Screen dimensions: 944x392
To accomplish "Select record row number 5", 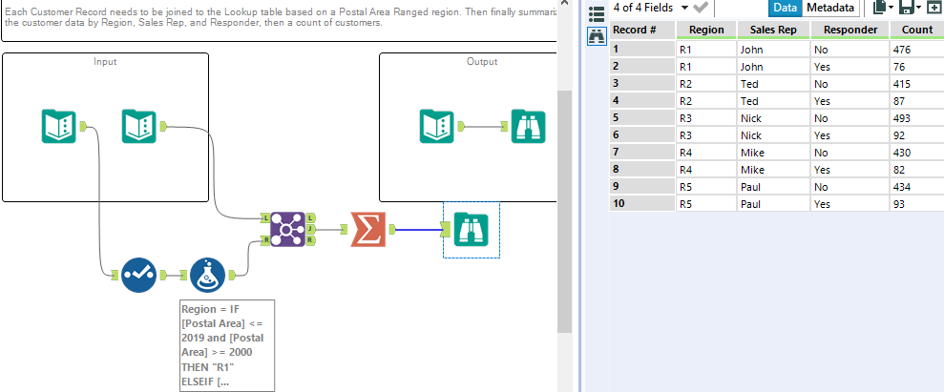I will point(642,118).
